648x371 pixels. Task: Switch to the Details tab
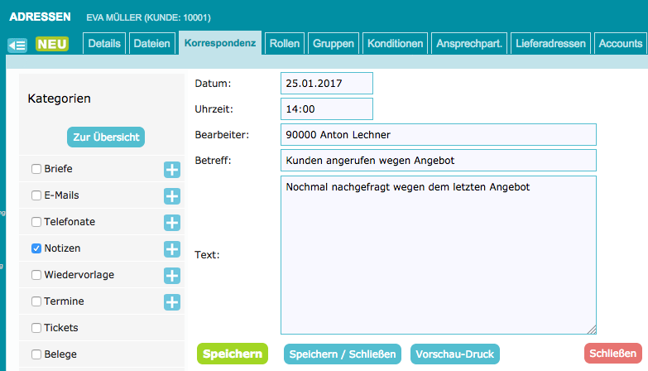104,44
